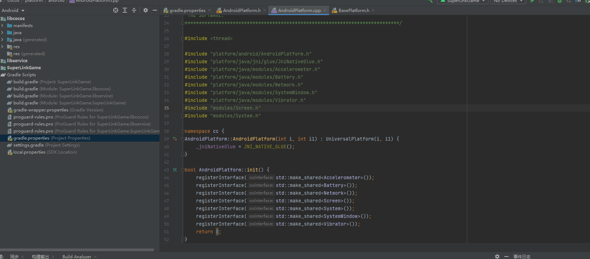Fold the AndroidPlatform::init function at line 43
The image size is (590, 259).
(x=183, y=170)
